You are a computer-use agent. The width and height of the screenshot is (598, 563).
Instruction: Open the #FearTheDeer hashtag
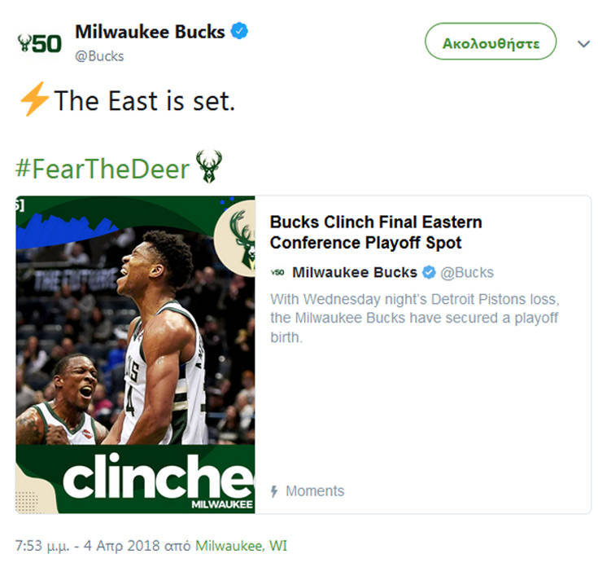(x=103, y=169)
